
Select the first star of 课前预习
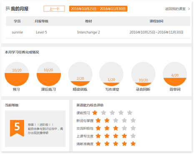[95, 113]
